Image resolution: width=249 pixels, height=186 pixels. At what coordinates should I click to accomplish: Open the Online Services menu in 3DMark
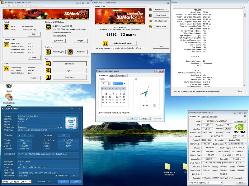[31, 6]
